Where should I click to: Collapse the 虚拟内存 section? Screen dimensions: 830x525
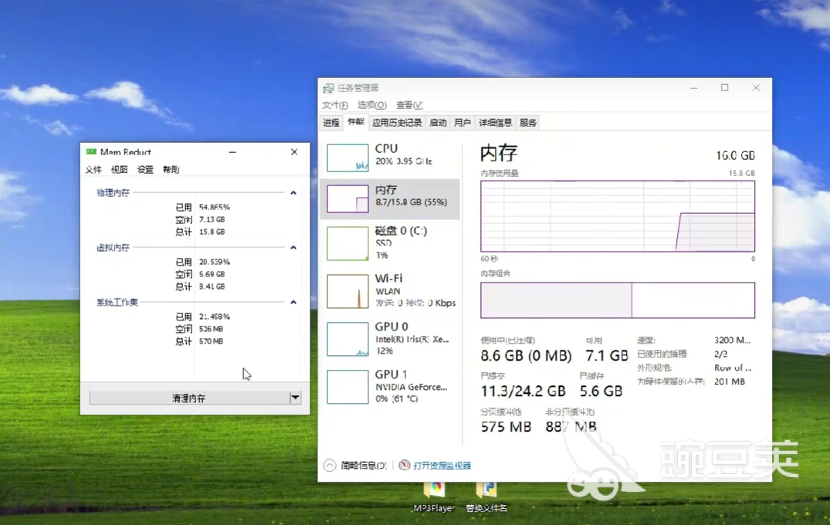pyautogui.click(x=293, y=248)
